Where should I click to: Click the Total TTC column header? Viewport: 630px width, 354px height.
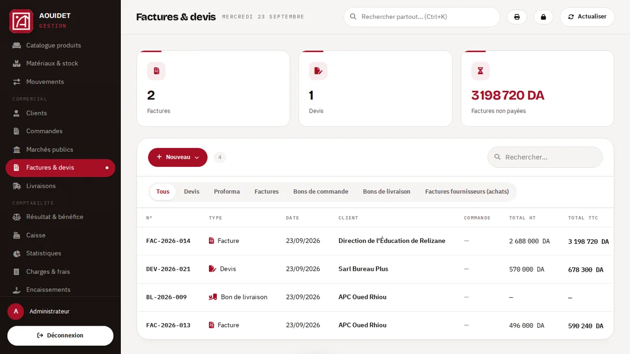[583, 218]
